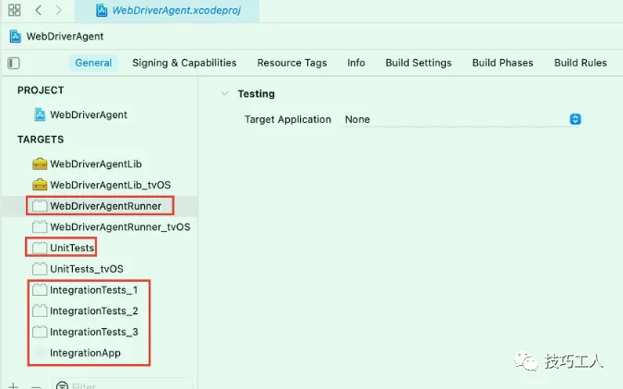This screenshot has width=623, height=389.
Task: Go forward with the right chevron
Action: (58, 10)
